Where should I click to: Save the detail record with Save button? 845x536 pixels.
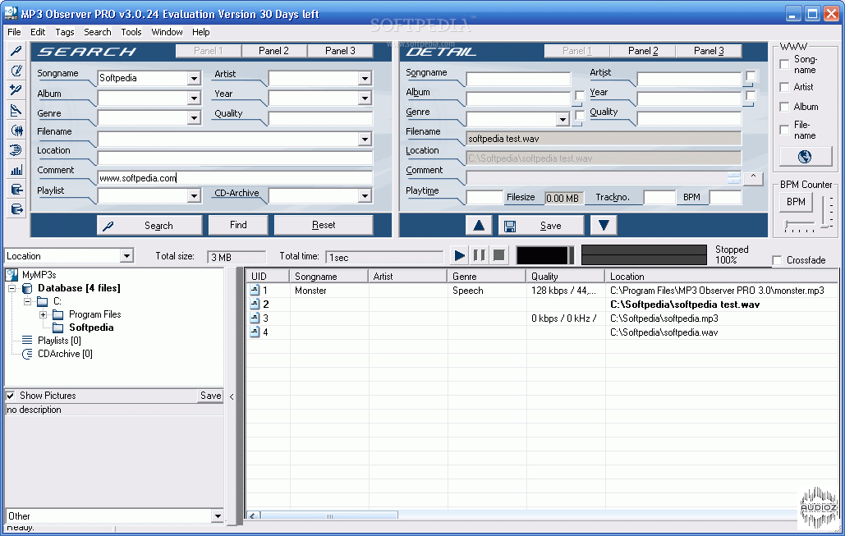(541, 225)
